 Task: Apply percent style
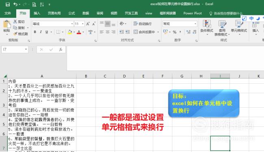tap(175, 32)
